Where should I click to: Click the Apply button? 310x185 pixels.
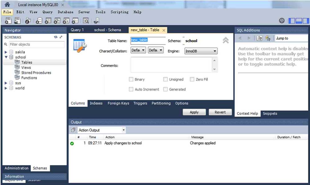point(194,112)
